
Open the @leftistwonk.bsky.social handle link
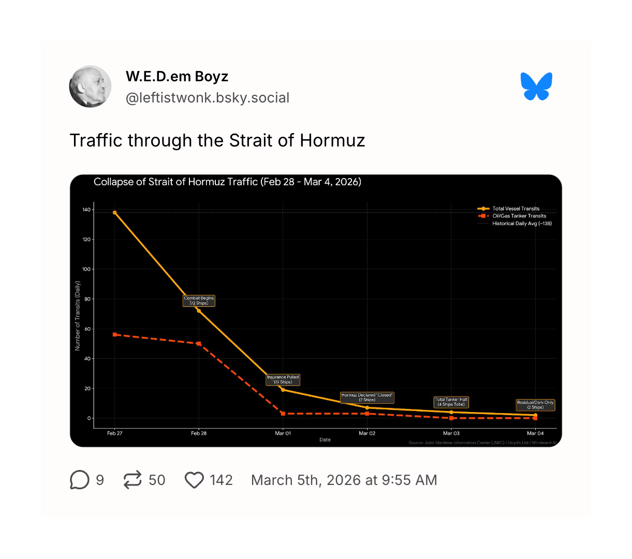(x=207, y=98)
